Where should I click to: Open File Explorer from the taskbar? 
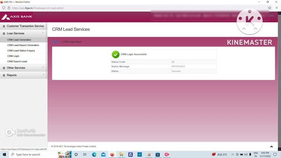point(121,154)
